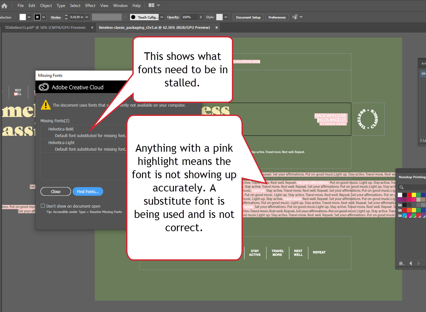This screenshot has width=426, height=312.
Task: Switch to TDdieline(1).pdf document tab
Action: [45, 27]
